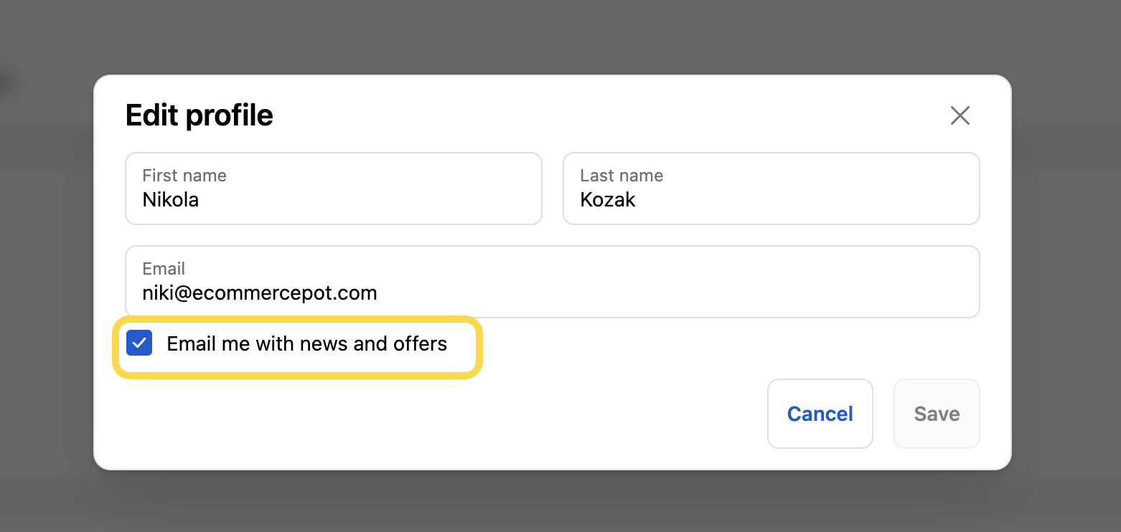Click the highlighted news and offers label text

click(306, 343)
